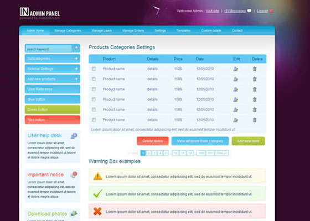
Task: Click the yellow warning triangle icon
Action: pos(97,176)
